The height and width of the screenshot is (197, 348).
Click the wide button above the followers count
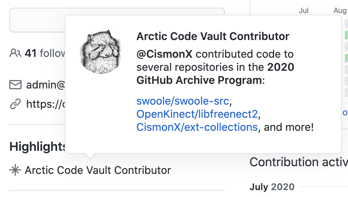pos(38,20)
